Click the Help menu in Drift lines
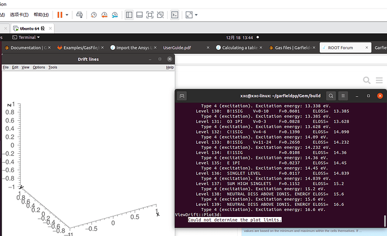The height and width of the screenshot is (236, 387). (169, 67)
